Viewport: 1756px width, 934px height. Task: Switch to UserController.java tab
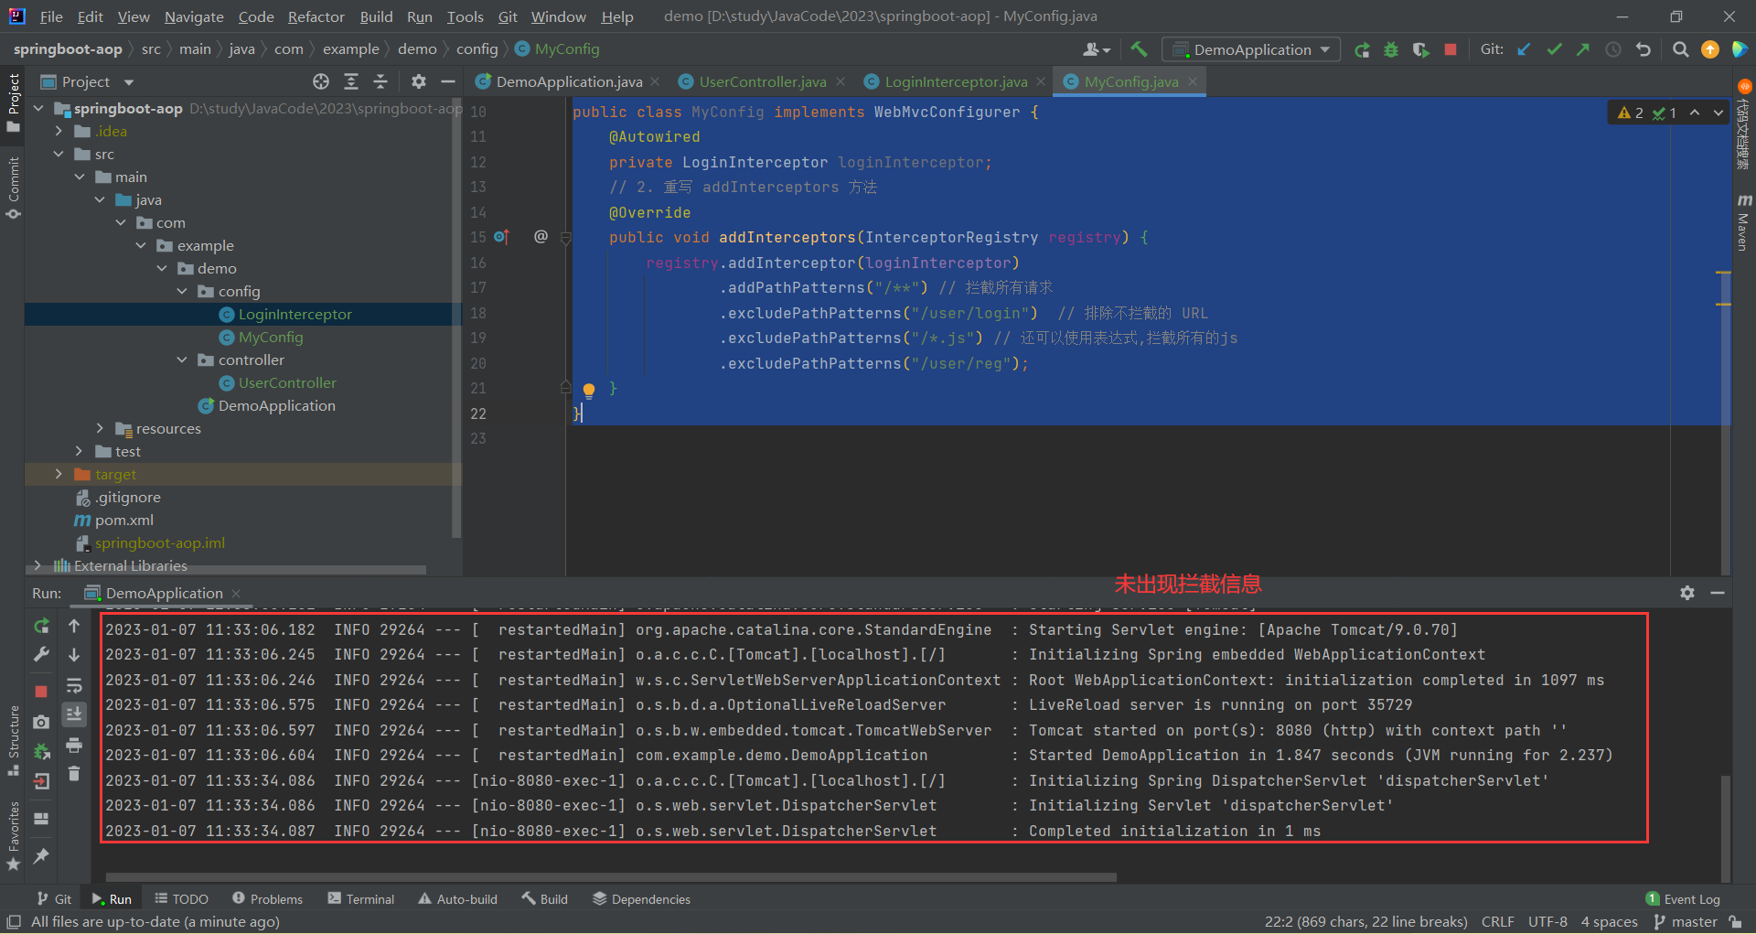763,82
